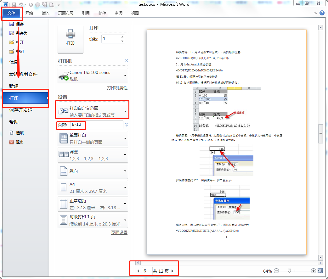This screenshot has height=279, width=328.
Task: Increase copies count with up spinner
Action: click(x=122, y=37)
